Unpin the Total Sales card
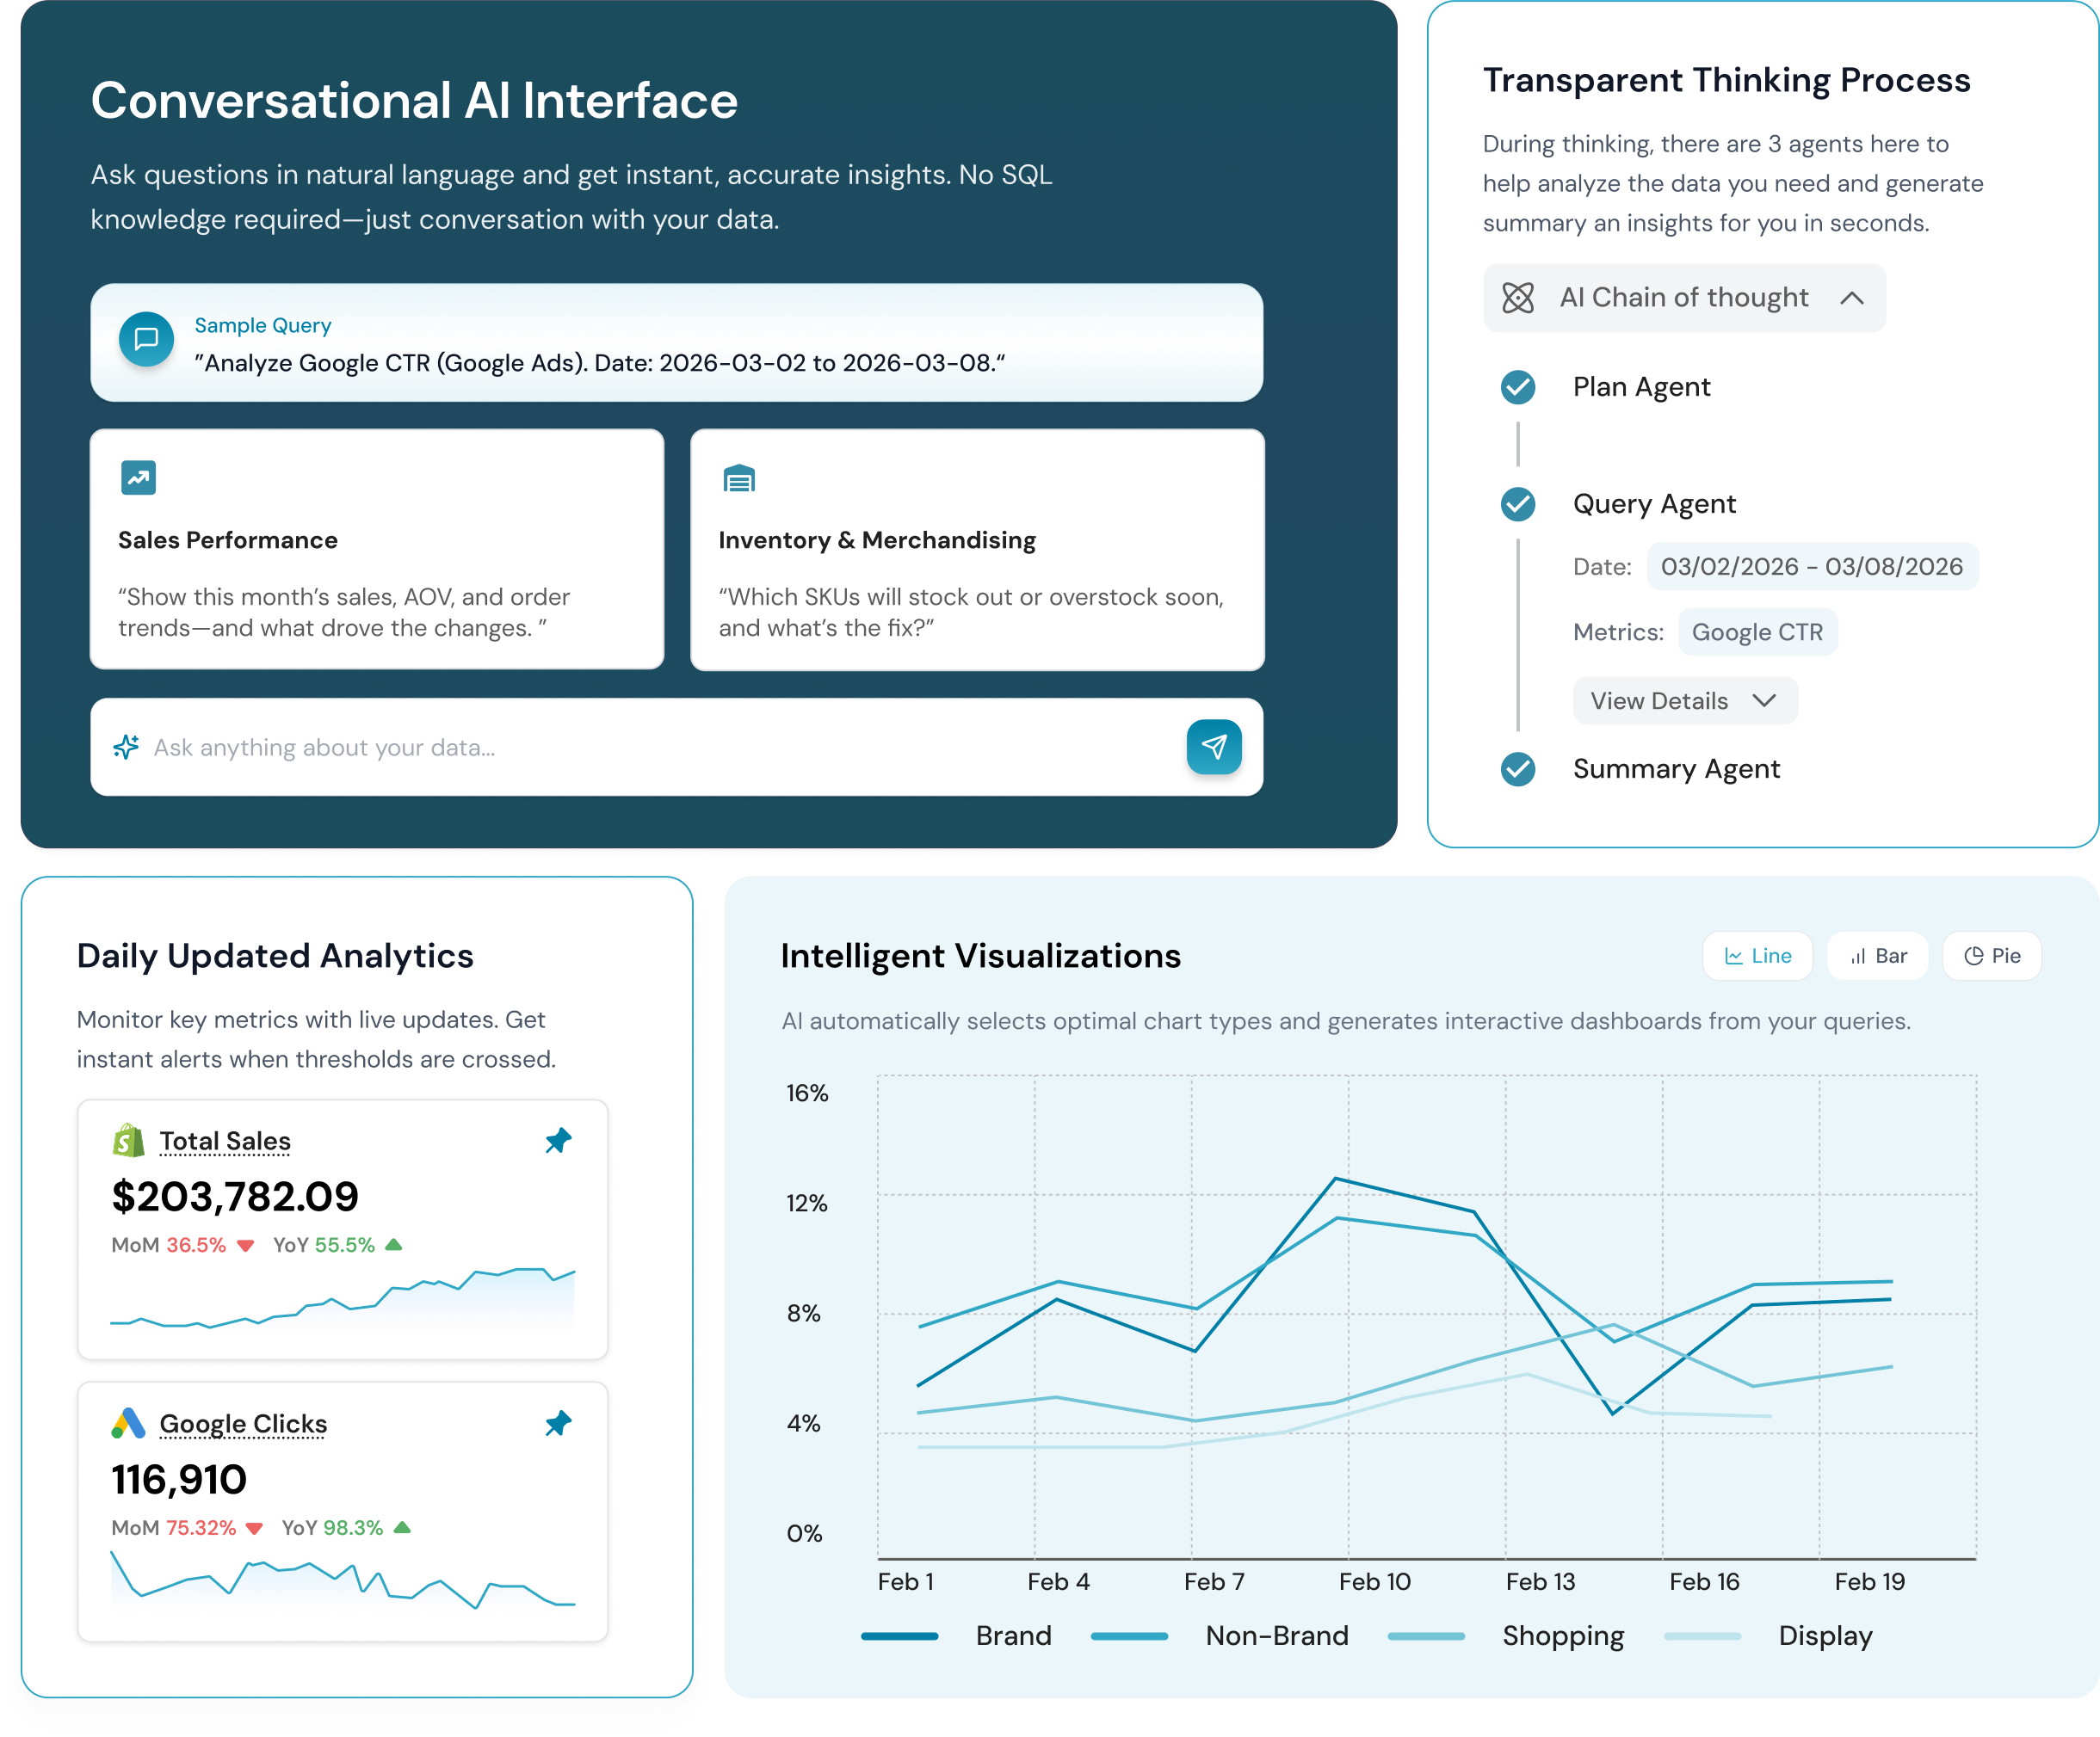Viewport: 2100px width, 1737px height. coord(558,1140)
